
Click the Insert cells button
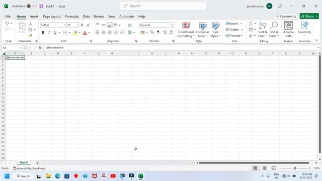pyautogui.click(x=232, y=24)
